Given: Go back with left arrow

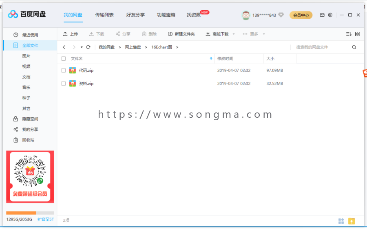Looking at the screenshot, I should [64, 47].
